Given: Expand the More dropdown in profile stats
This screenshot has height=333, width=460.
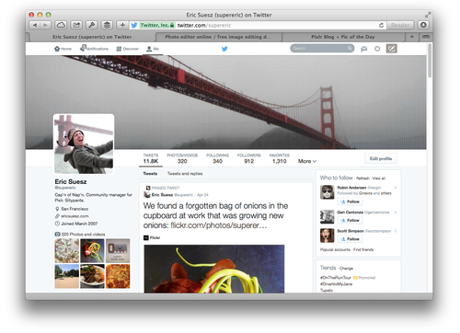Looking at the screenshot, I should click(307, 161).
